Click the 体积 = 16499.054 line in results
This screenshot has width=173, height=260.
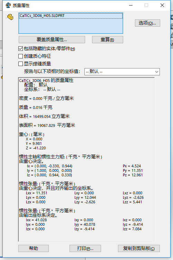pyautogui.click(x=44, y=117)
